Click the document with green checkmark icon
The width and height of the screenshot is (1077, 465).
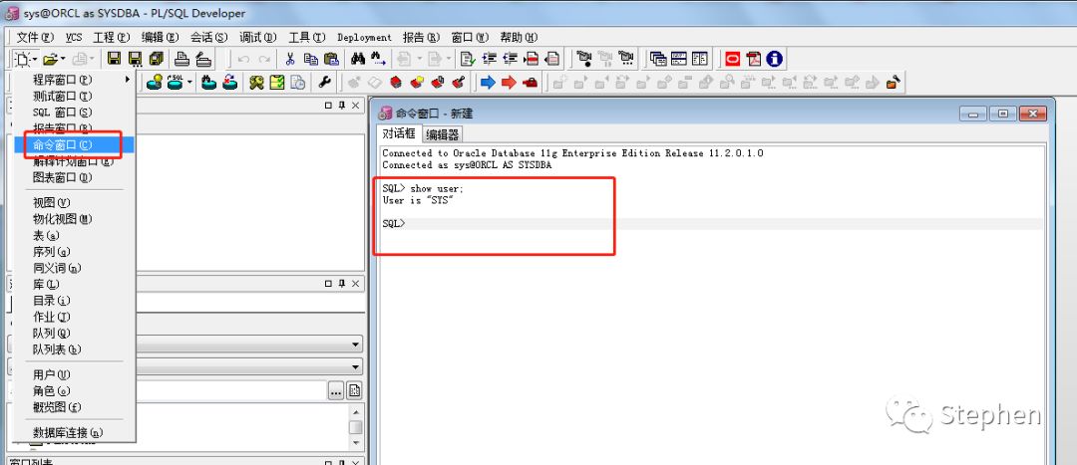tap(468, 59)
